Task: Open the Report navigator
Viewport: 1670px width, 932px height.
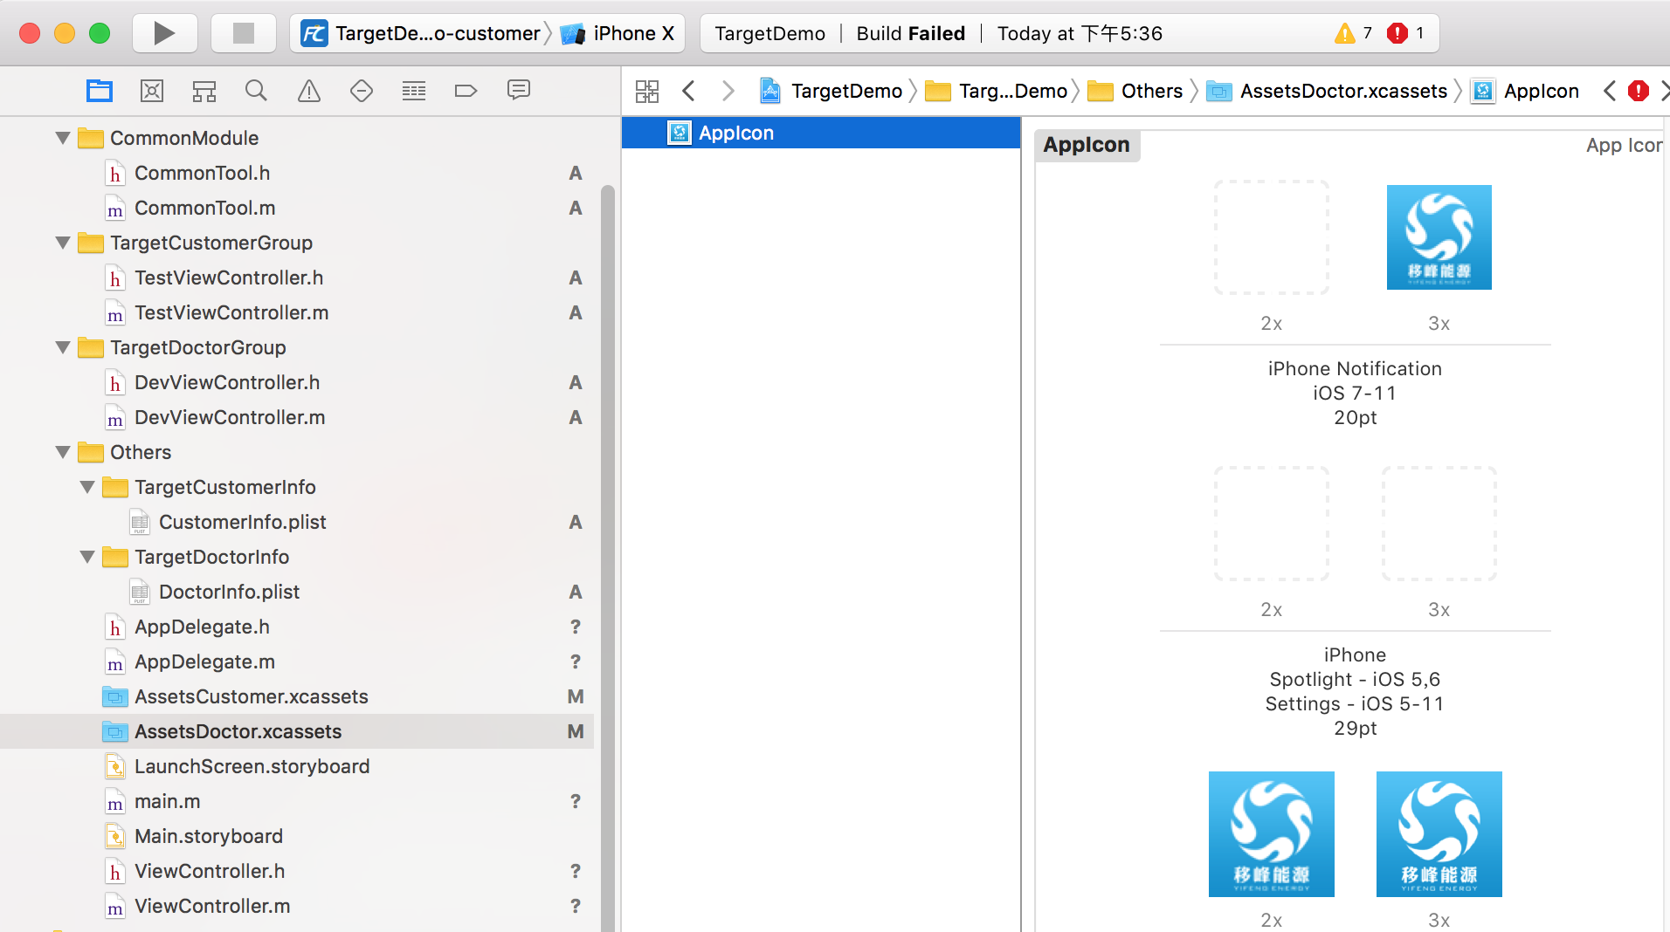Action: coord(519,91)
